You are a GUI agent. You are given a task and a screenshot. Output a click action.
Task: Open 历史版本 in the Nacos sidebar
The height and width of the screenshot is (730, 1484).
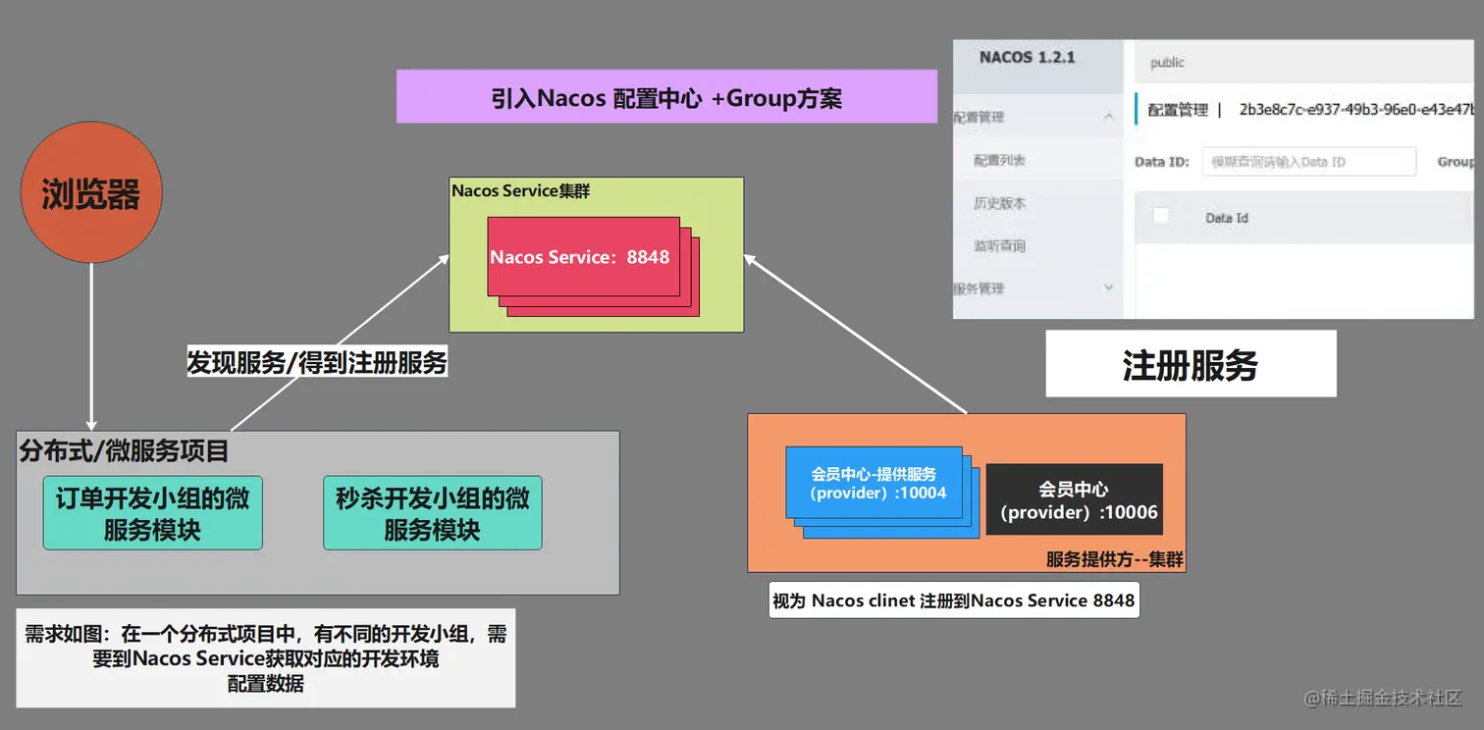[x=999, y=203]
